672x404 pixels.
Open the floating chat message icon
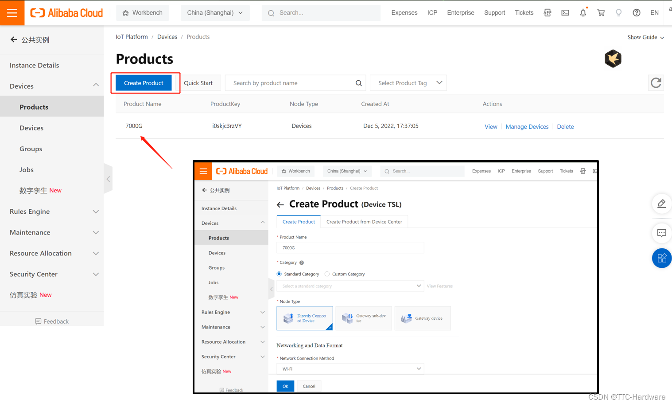[x=662, y=233]
